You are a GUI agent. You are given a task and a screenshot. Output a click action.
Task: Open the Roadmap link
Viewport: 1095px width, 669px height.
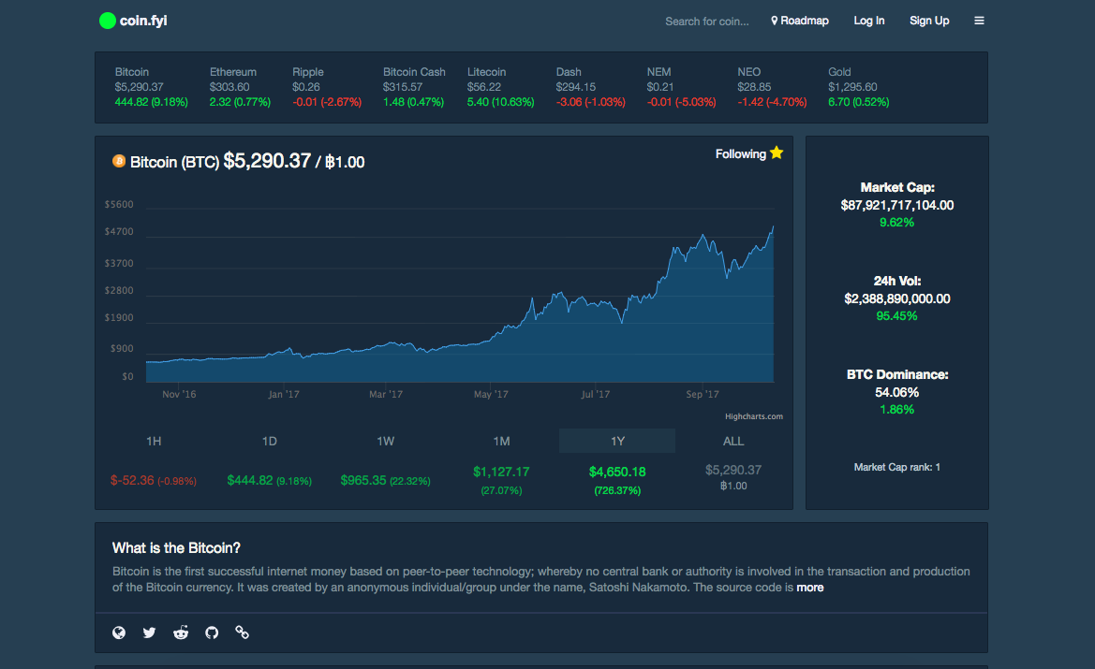point(800,21)
